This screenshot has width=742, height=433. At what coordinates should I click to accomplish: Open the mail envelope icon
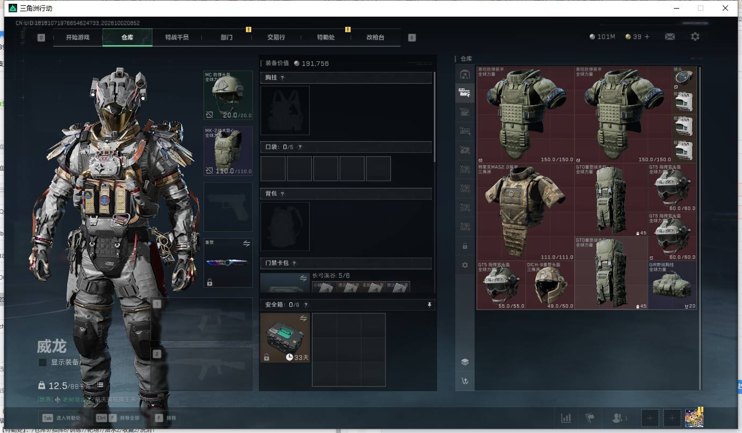670,36
